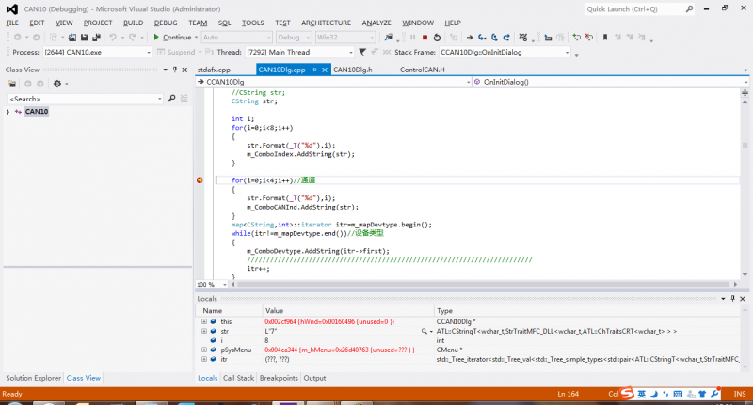The height and width of the screenshot is (405, 753).
Task: Click the Continue debugging play button
Action: click(157, 37)
